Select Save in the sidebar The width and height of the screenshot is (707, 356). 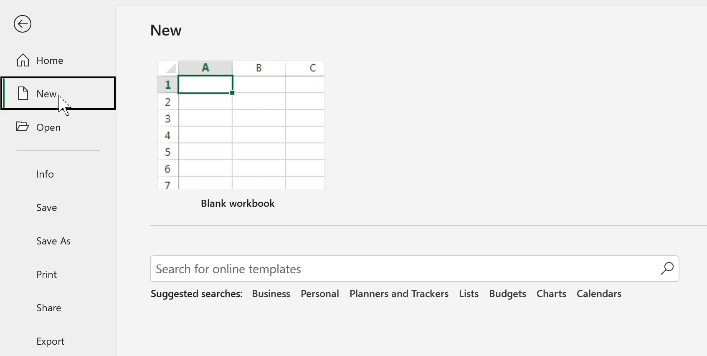click(47, 208)
